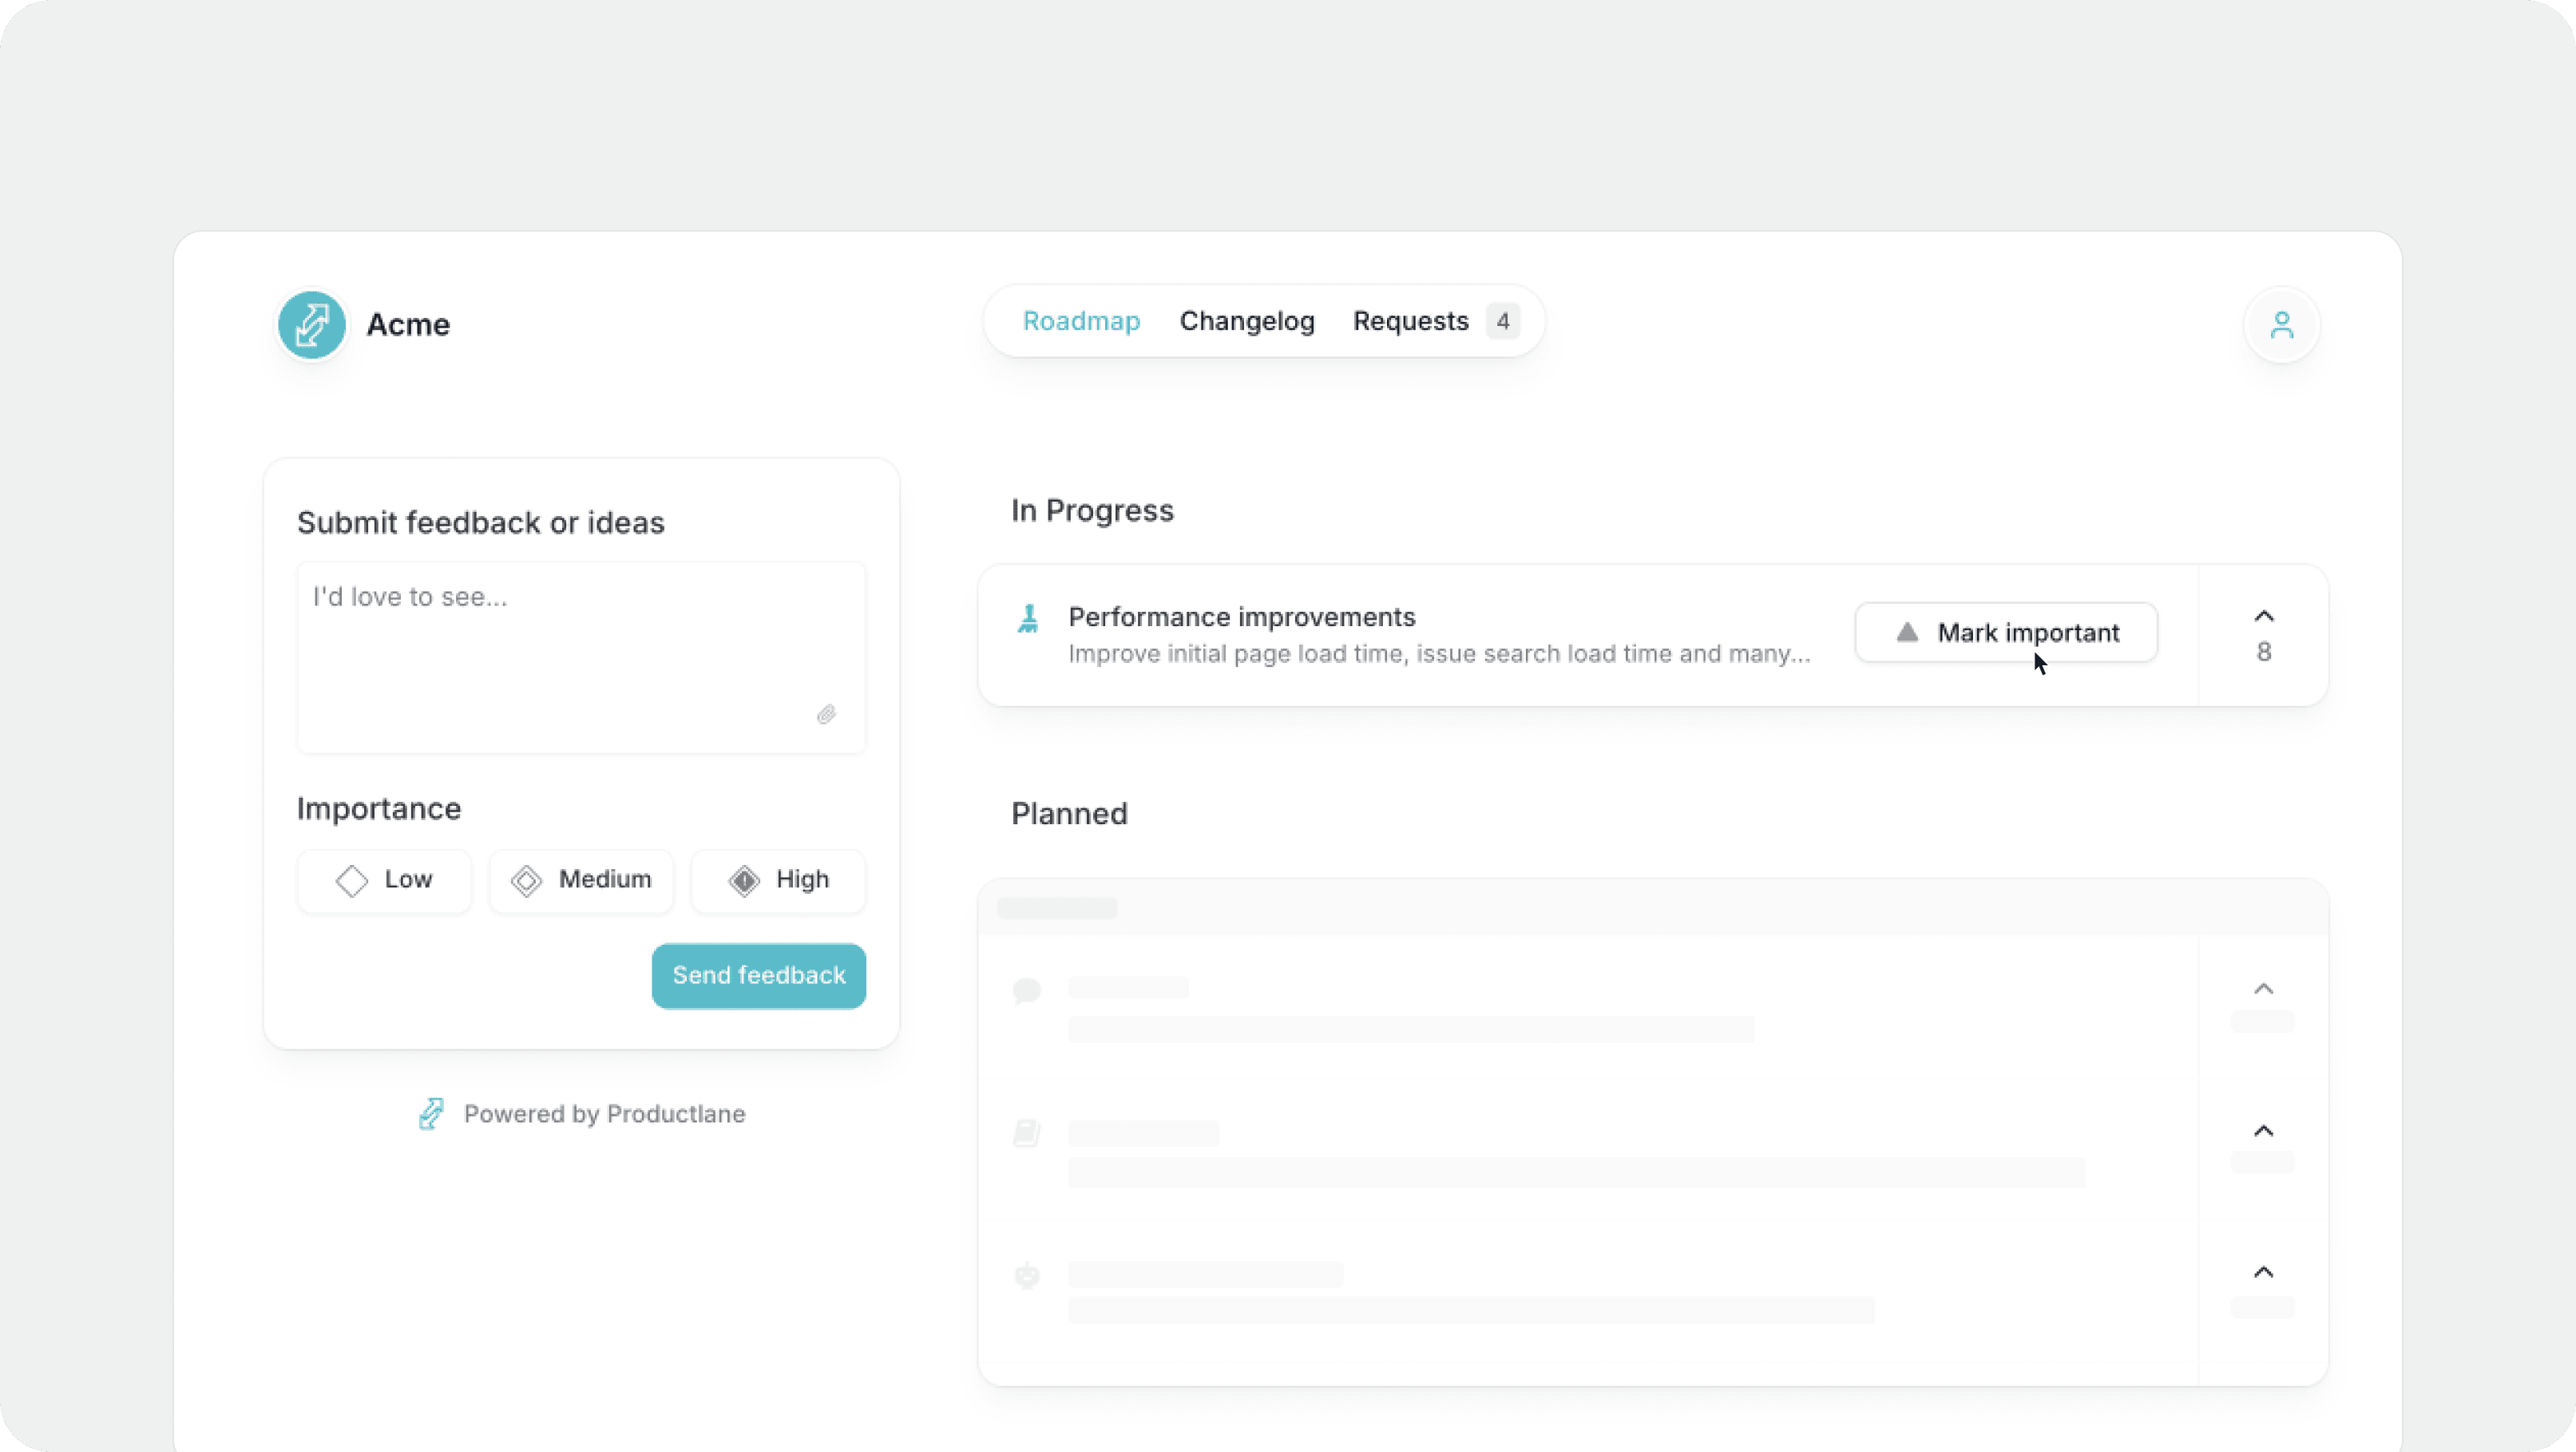Click the Performance improvements broom icon
Screen dimensions: 2576x1452
click(x=1028, y=619)
